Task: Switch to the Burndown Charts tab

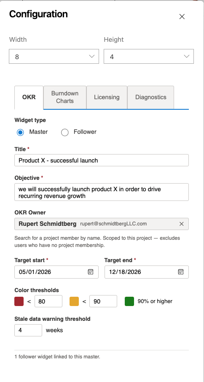Action: click(65, 97)
